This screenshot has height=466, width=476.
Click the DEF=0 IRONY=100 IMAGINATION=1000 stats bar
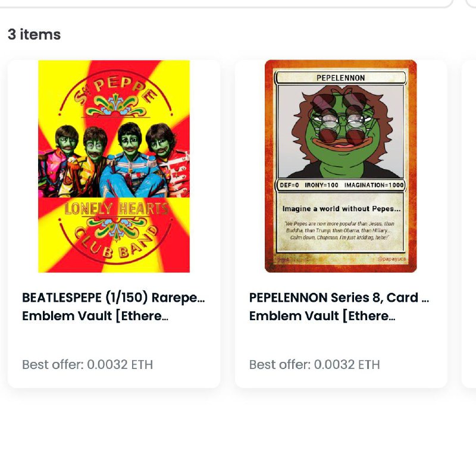[x=340, y=185]
